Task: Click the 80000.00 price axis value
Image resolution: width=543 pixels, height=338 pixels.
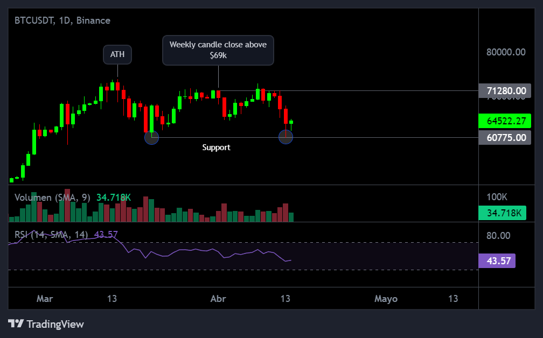Action: click(506, 52)
